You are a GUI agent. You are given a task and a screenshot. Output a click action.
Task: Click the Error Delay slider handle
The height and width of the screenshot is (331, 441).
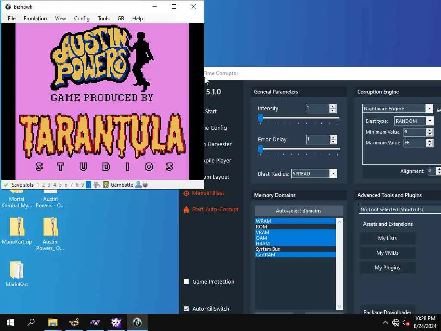(x=261, y=149)
